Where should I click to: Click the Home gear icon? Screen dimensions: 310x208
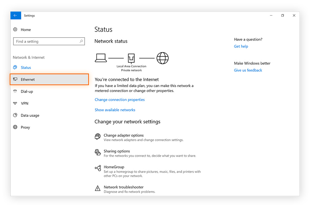tap(15, 29)
